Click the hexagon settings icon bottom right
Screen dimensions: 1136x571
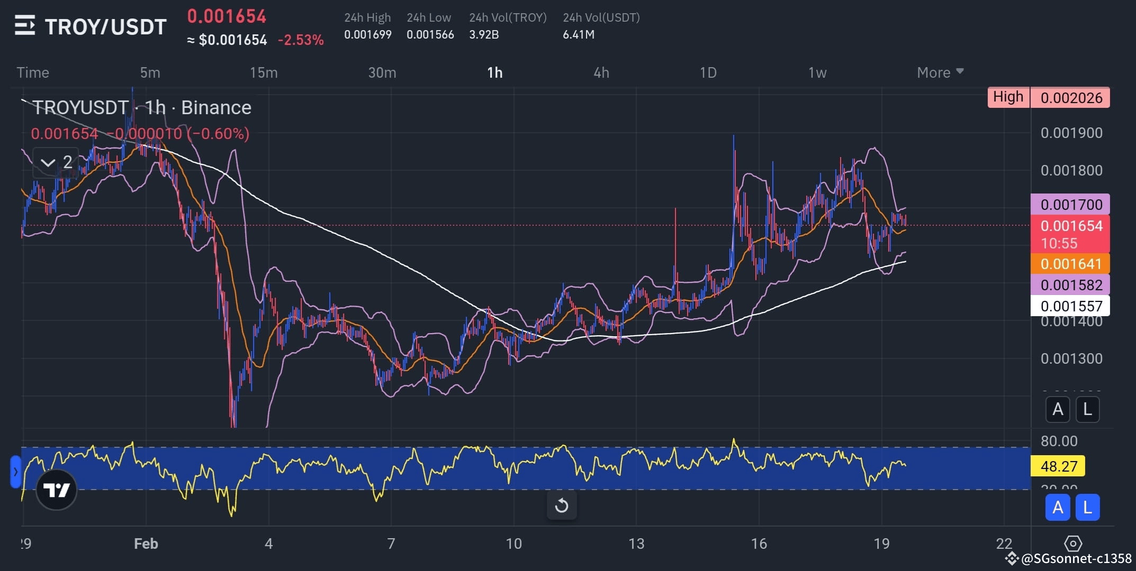1074,544
